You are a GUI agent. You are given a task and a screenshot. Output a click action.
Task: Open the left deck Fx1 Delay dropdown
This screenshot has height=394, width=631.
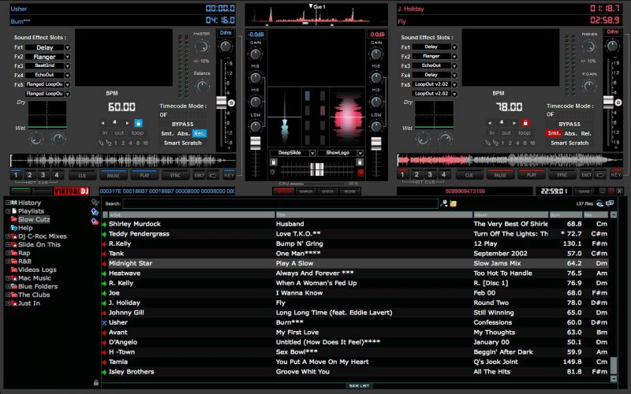(x=68, y=47)
